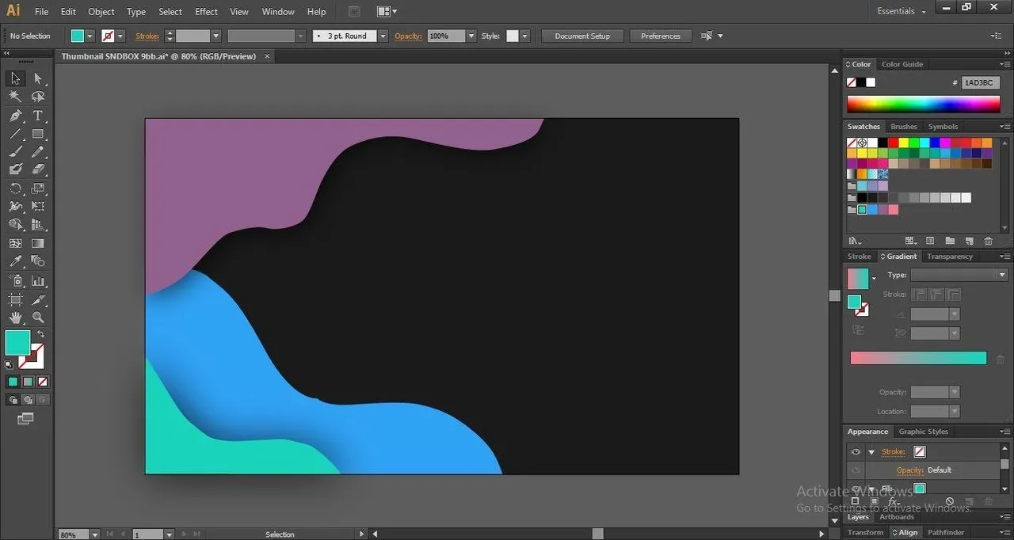The height and width of the screenshot is (540, 1014).
Task: Select the Scale tool
Action: pyautogui.click(x=38, y=188)
